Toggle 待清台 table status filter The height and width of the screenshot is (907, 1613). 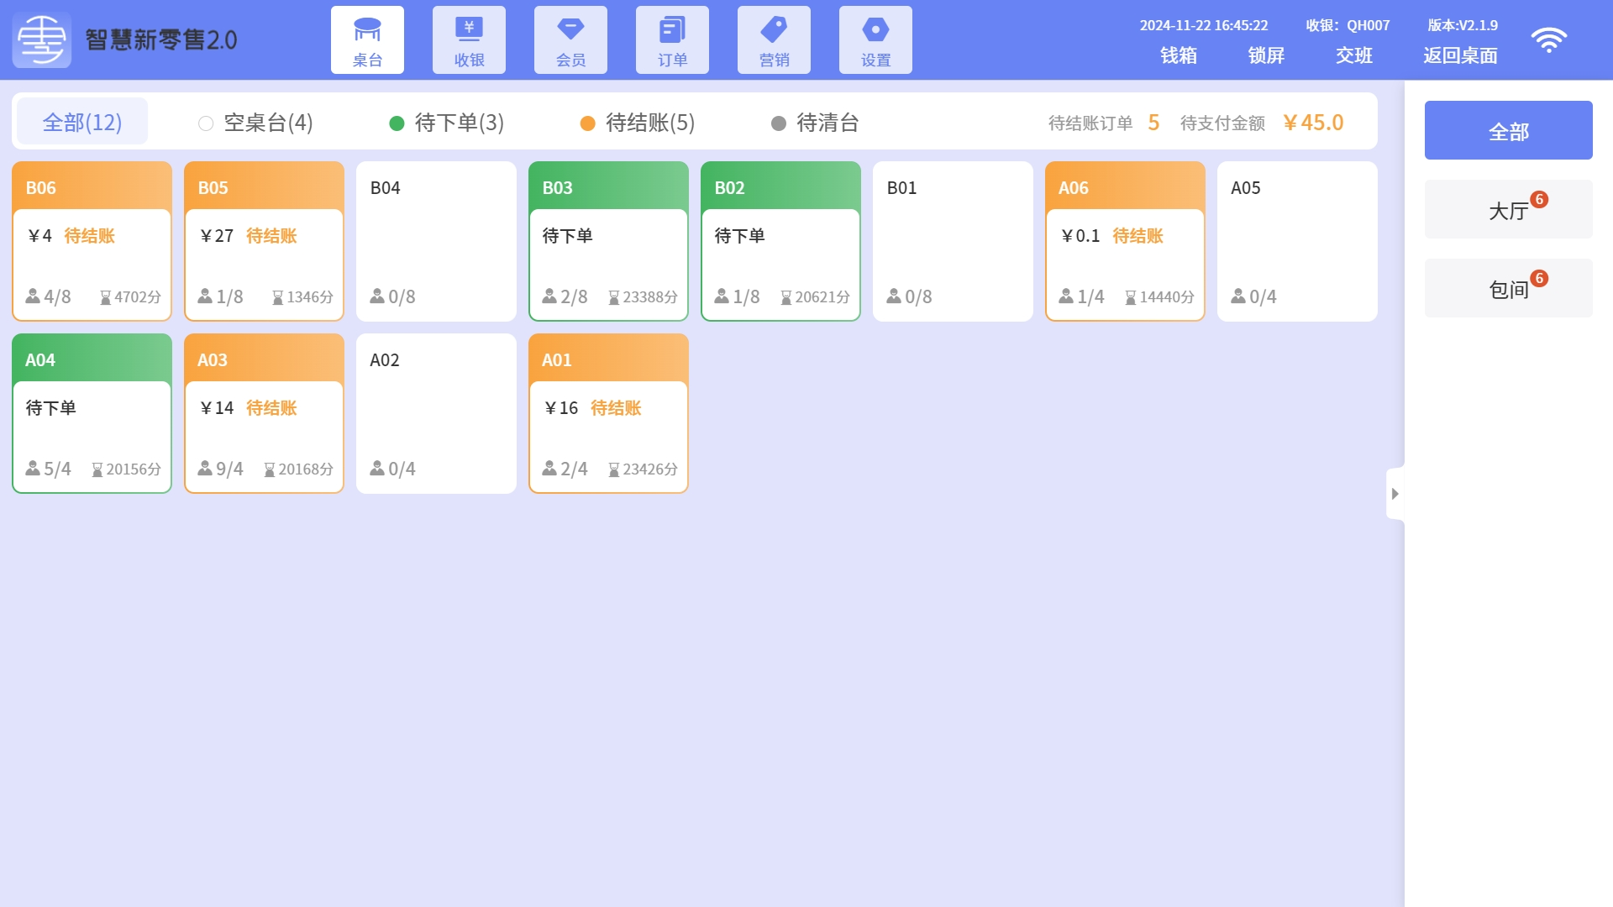coord(827,123)
